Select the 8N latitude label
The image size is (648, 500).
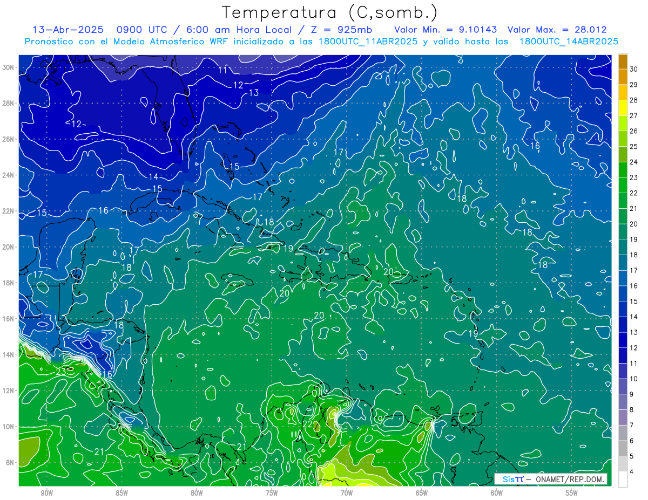coord(11,462)
